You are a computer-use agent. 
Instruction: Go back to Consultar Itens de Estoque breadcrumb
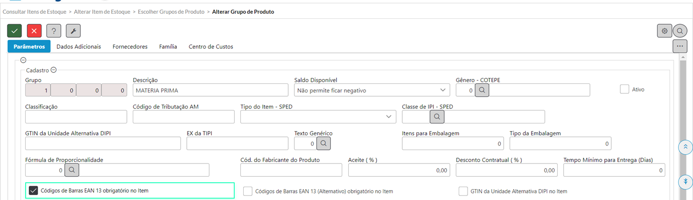35,11
